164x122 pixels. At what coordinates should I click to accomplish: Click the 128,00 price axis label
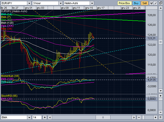pos(152,15)
